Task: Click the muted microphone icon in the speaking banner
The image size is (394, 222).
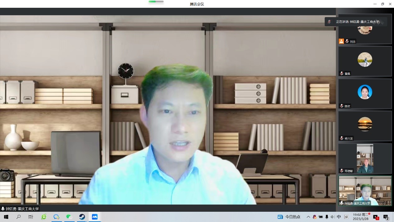Action: click(x=329, y=22)
